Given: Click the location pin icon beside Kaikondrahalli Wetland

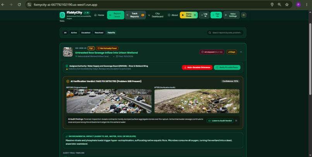Looking at the screenshot, I should 76,56.
